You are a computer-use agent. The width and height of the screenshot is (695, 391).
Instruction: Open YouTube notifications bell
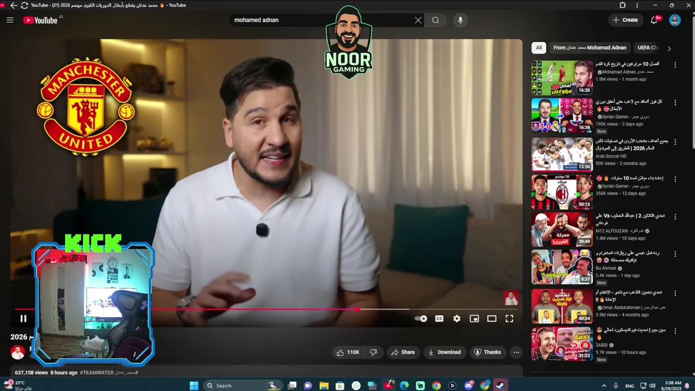click(x=654, y=20)
